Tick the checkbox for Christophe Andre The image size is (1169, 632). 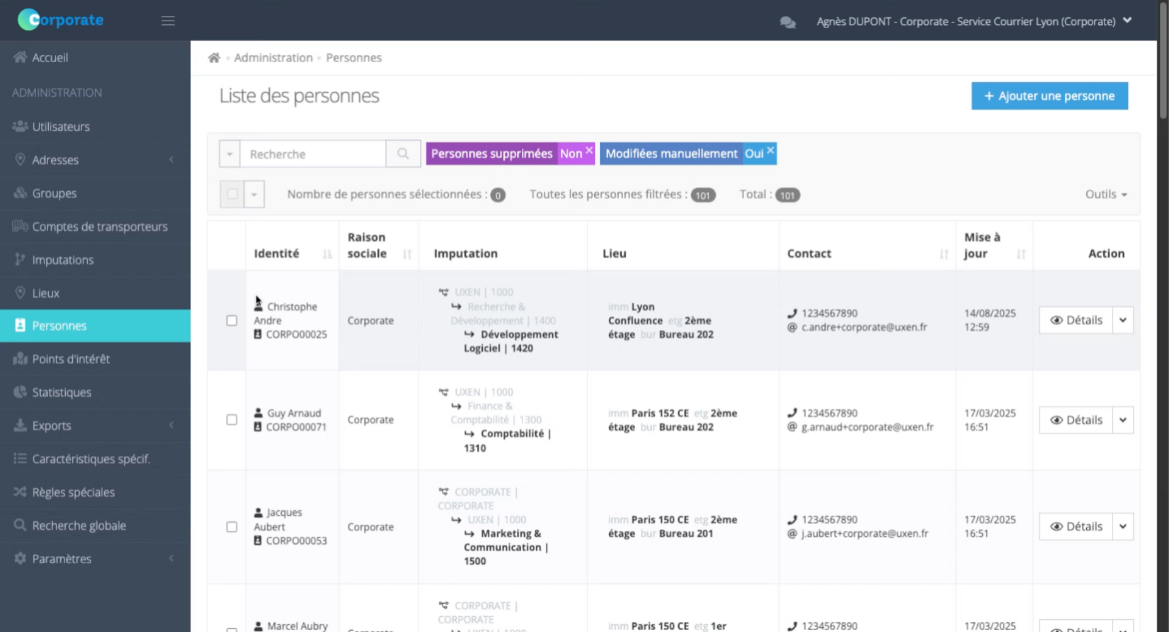pos(232,320)
